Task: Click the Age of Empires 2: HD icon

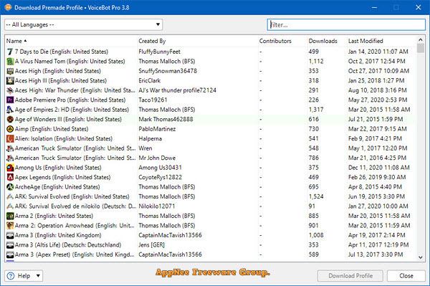Action: coord(10,110)
